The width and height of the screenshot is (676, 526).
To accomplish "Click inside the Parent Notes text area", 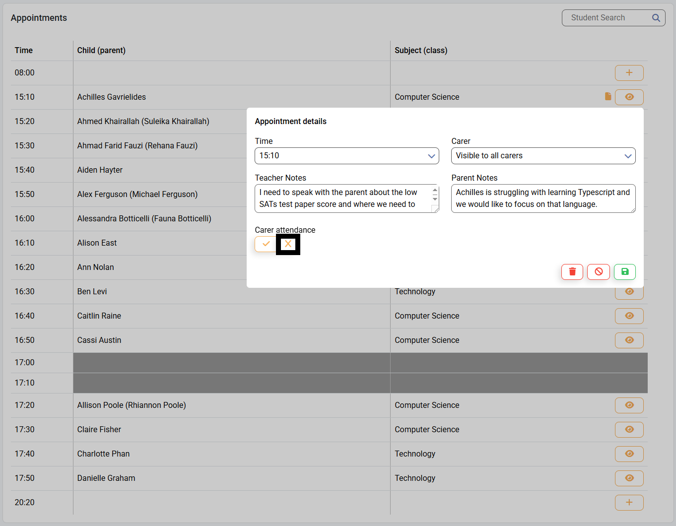I will [543, 198].
